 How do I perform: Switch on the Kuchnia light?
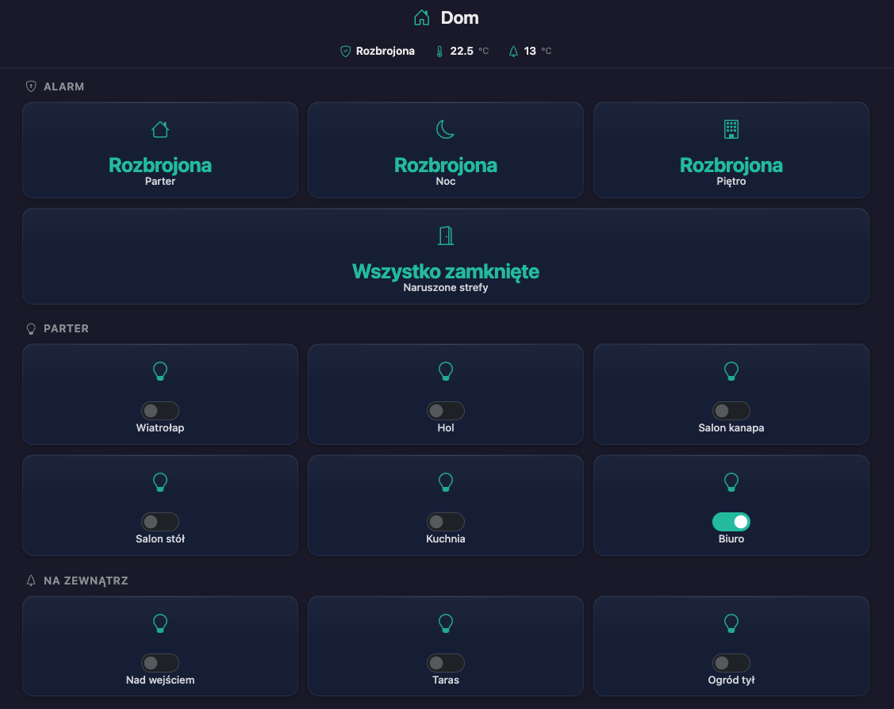[x=445, y=522]
